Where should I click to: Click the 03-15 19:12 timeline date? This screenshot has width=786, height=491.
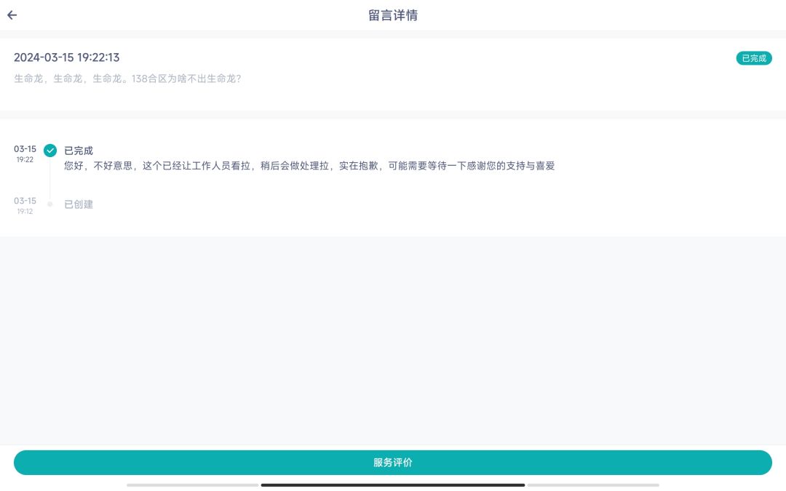pyautogui.click(x=25, y=205)
